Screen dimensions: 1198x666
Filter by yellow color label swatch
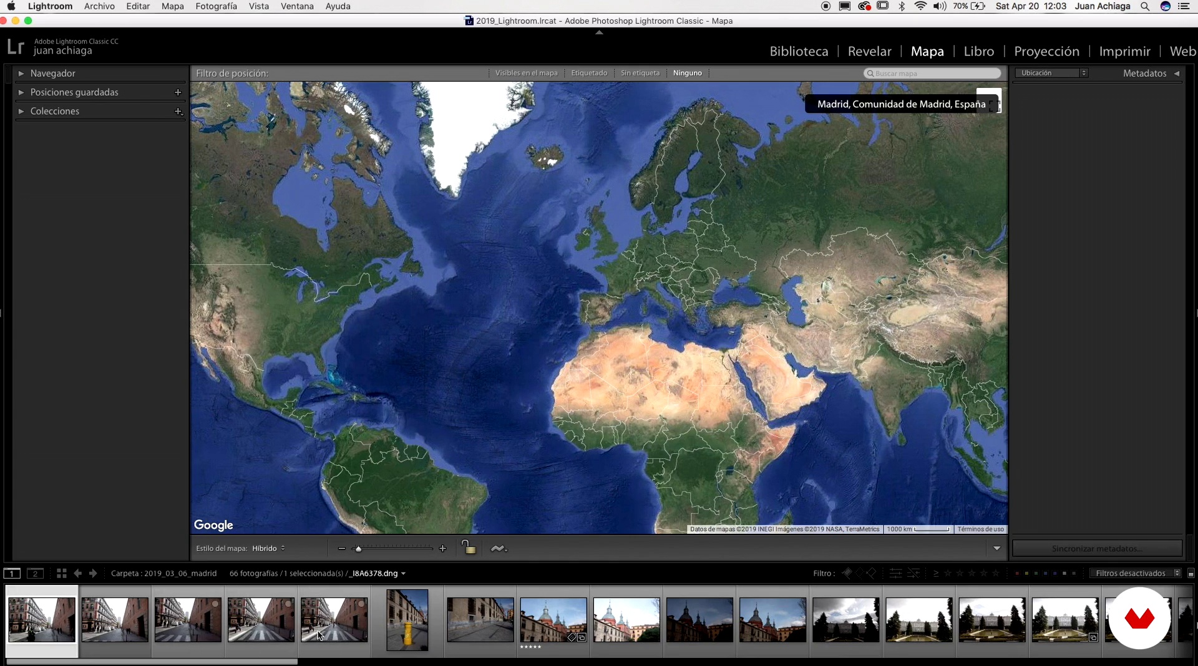(1026, 574)
